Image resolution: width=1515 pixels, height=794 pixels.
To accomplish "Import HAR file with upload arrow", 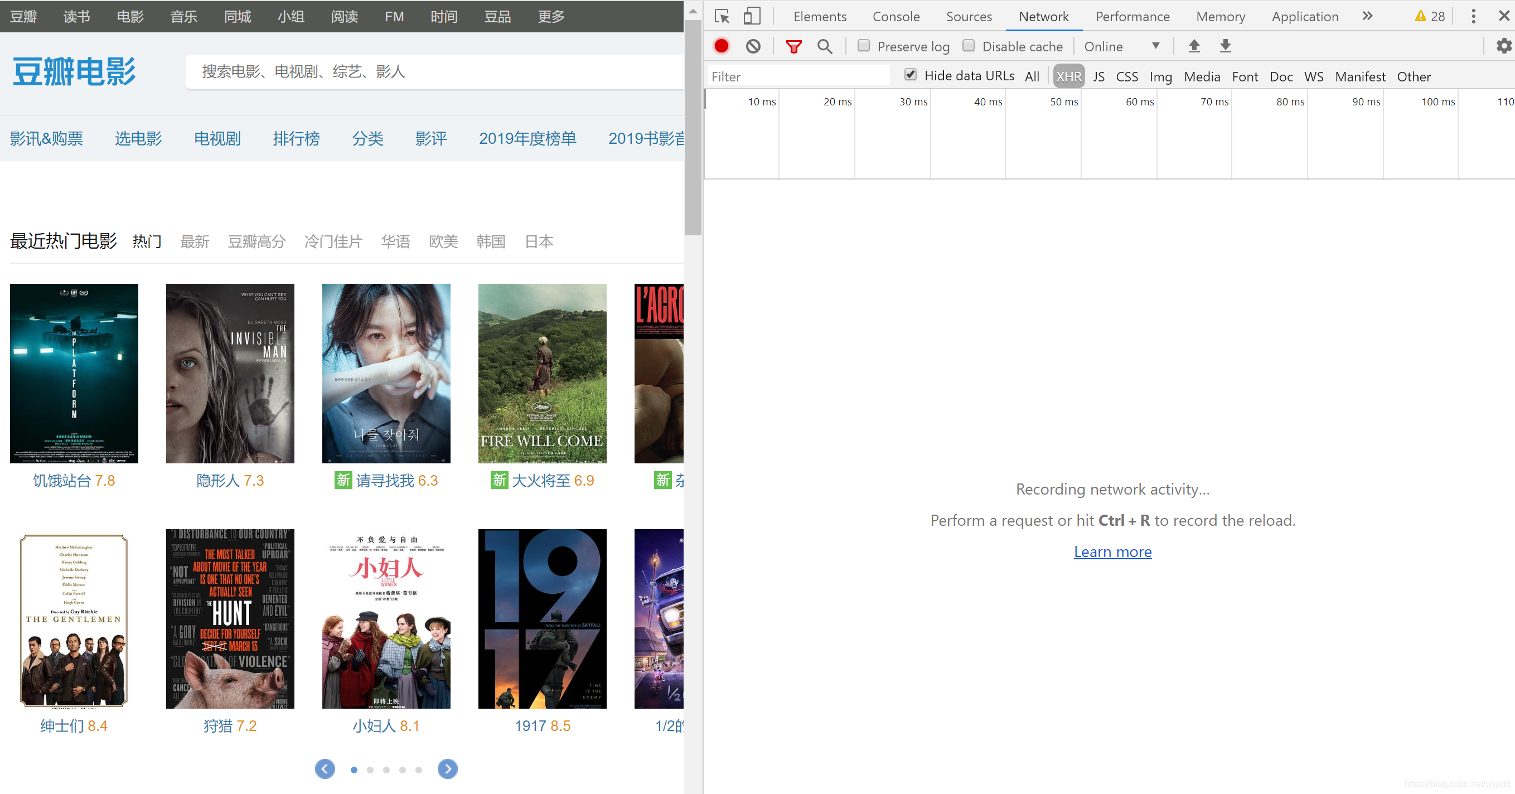I will [1194, 46].
